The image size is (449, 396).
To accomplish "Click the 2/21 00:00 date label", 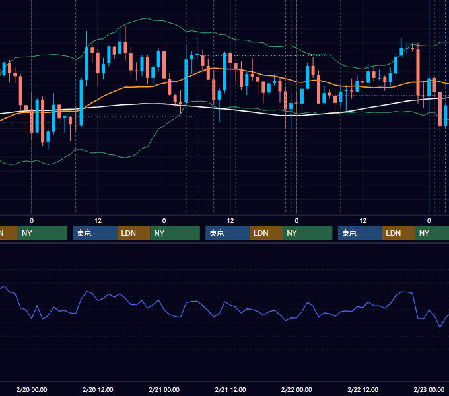I will (x=164, y=389).
